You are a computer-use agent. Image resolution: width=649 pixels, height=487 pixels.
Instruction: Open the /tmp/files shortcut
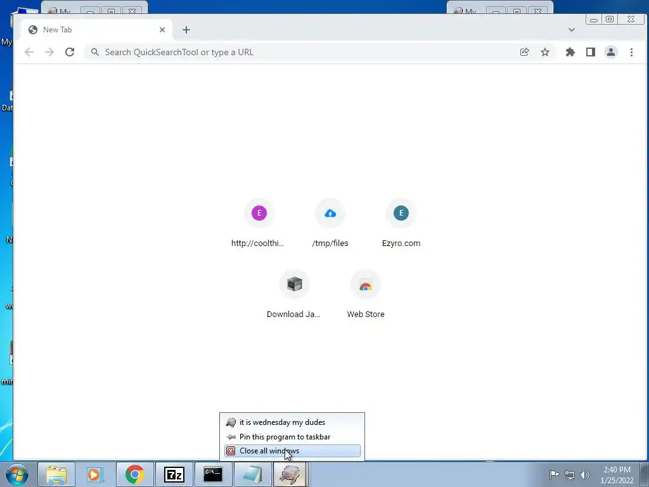[x=330, y=224]
